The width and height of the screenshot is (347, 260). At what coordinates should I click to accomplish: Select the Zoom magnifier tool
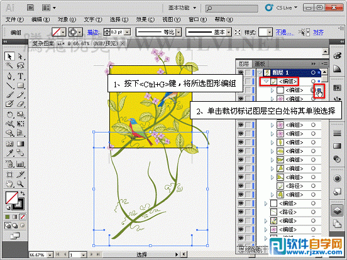pyautogui.click(x=20, y=183)
